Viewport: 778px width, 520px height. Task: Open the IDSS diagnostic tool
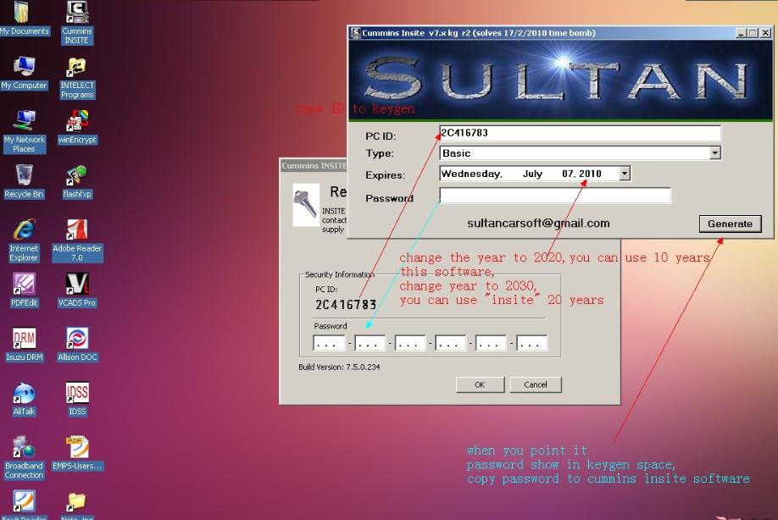(77, 392)
